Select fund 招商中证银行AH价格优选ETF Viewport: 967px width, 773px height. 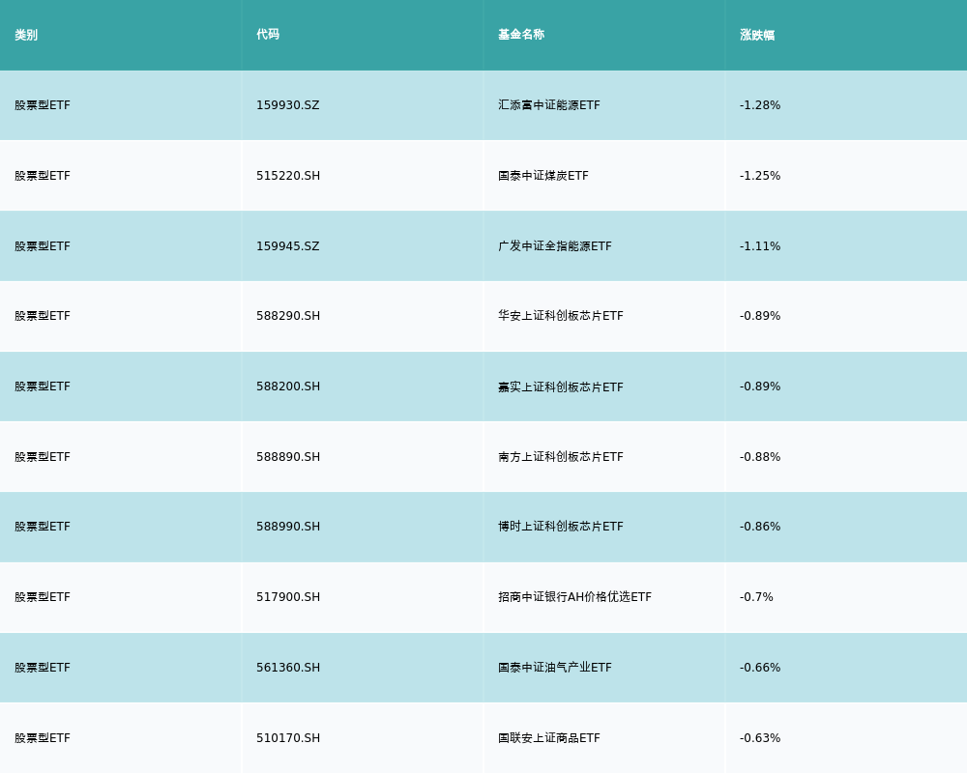tap(574, 597)
